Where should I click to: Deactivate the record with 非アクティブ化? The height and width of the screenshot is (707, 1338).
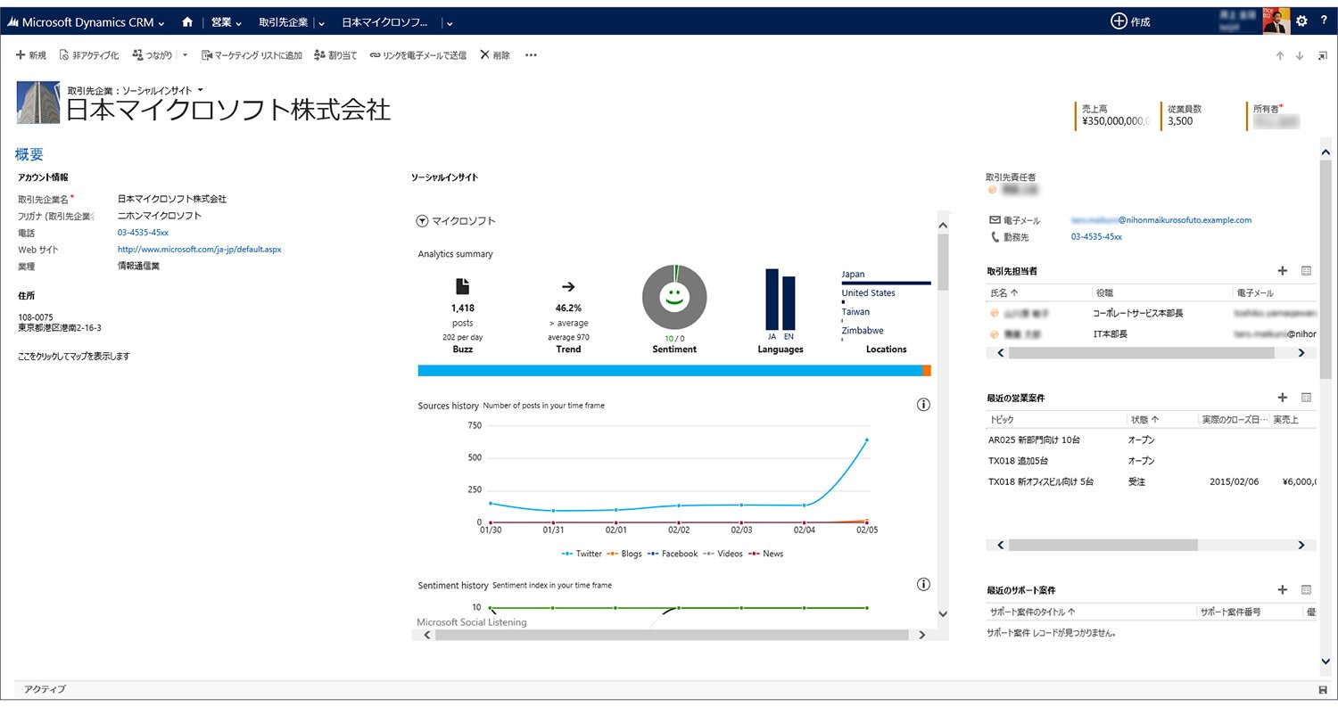[x=88, y=55]
